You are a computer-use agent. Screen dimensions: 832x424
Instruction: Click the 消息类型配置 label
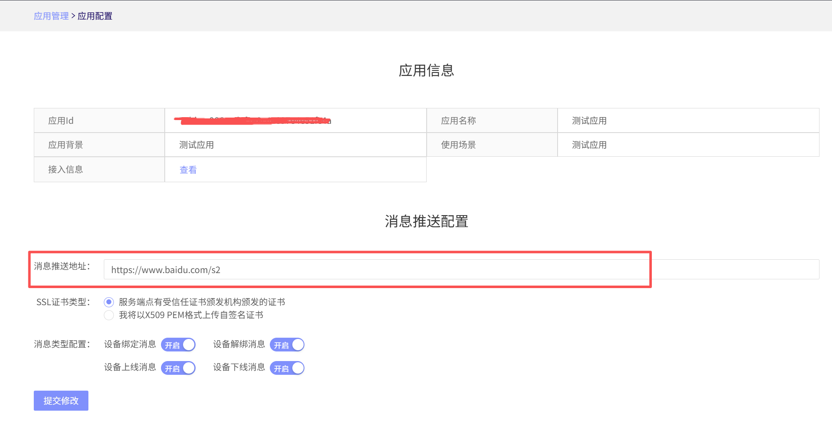coord(62,344)
